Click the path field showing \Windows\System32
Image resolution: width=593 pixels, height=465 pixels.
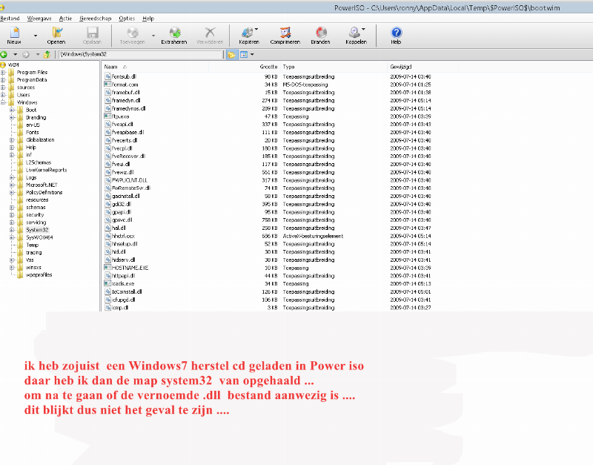click(x=141, y=54)
